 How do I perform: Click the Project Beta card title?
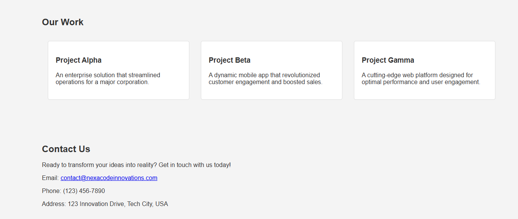tap(230, 60)
